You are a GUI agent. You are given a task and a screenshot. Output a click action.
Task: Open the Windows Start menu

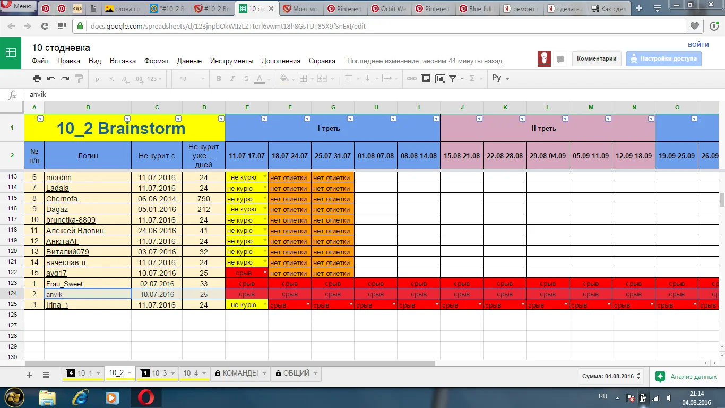pos(14,397)
